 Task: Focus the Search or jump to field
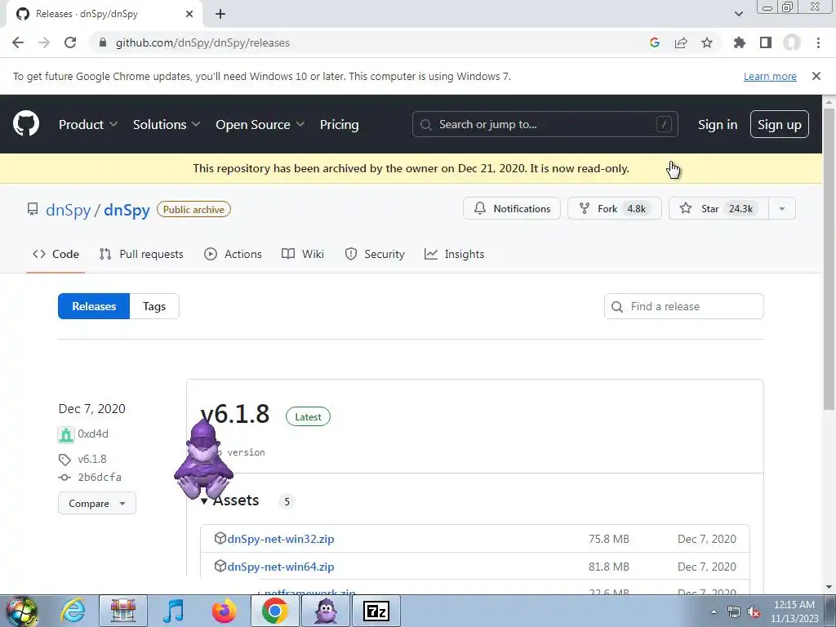coord(545,124)
